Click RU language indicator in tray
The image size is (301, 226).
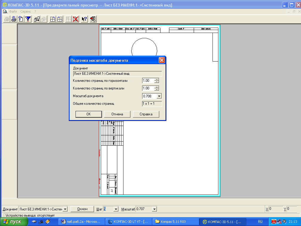point(260,222)
